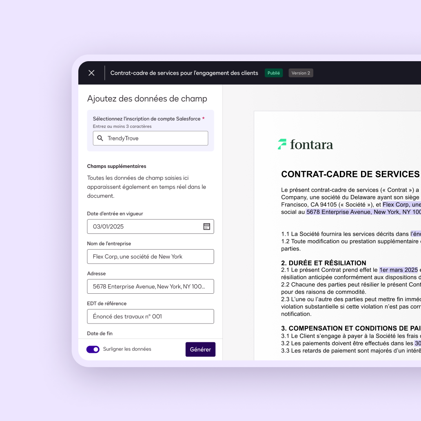Click the '3. COMPENSATION ET CONDITIONS' section heading
421x421 pixels.
tap(351, 328)
